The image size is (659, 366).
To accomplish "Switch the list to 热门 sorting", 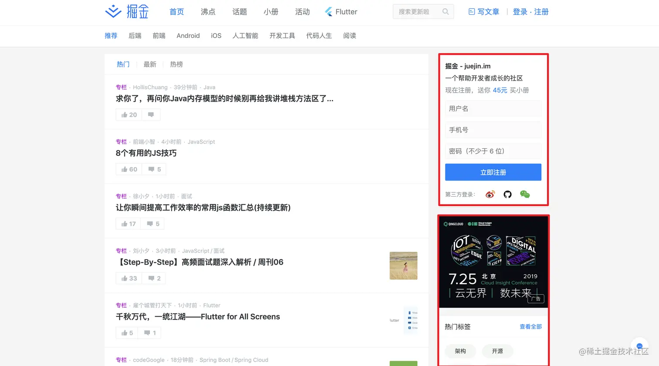I will coord(123,64).
